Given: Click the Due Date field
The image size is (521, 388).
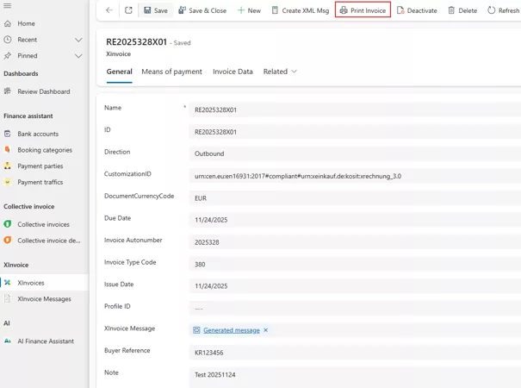Looking at the screenshot, I should (355, 220).
